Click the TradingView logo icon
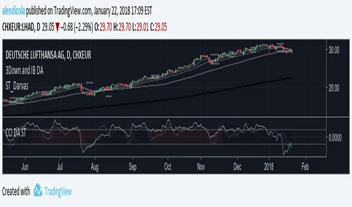The image size is (352, 207). coord(38,190)
